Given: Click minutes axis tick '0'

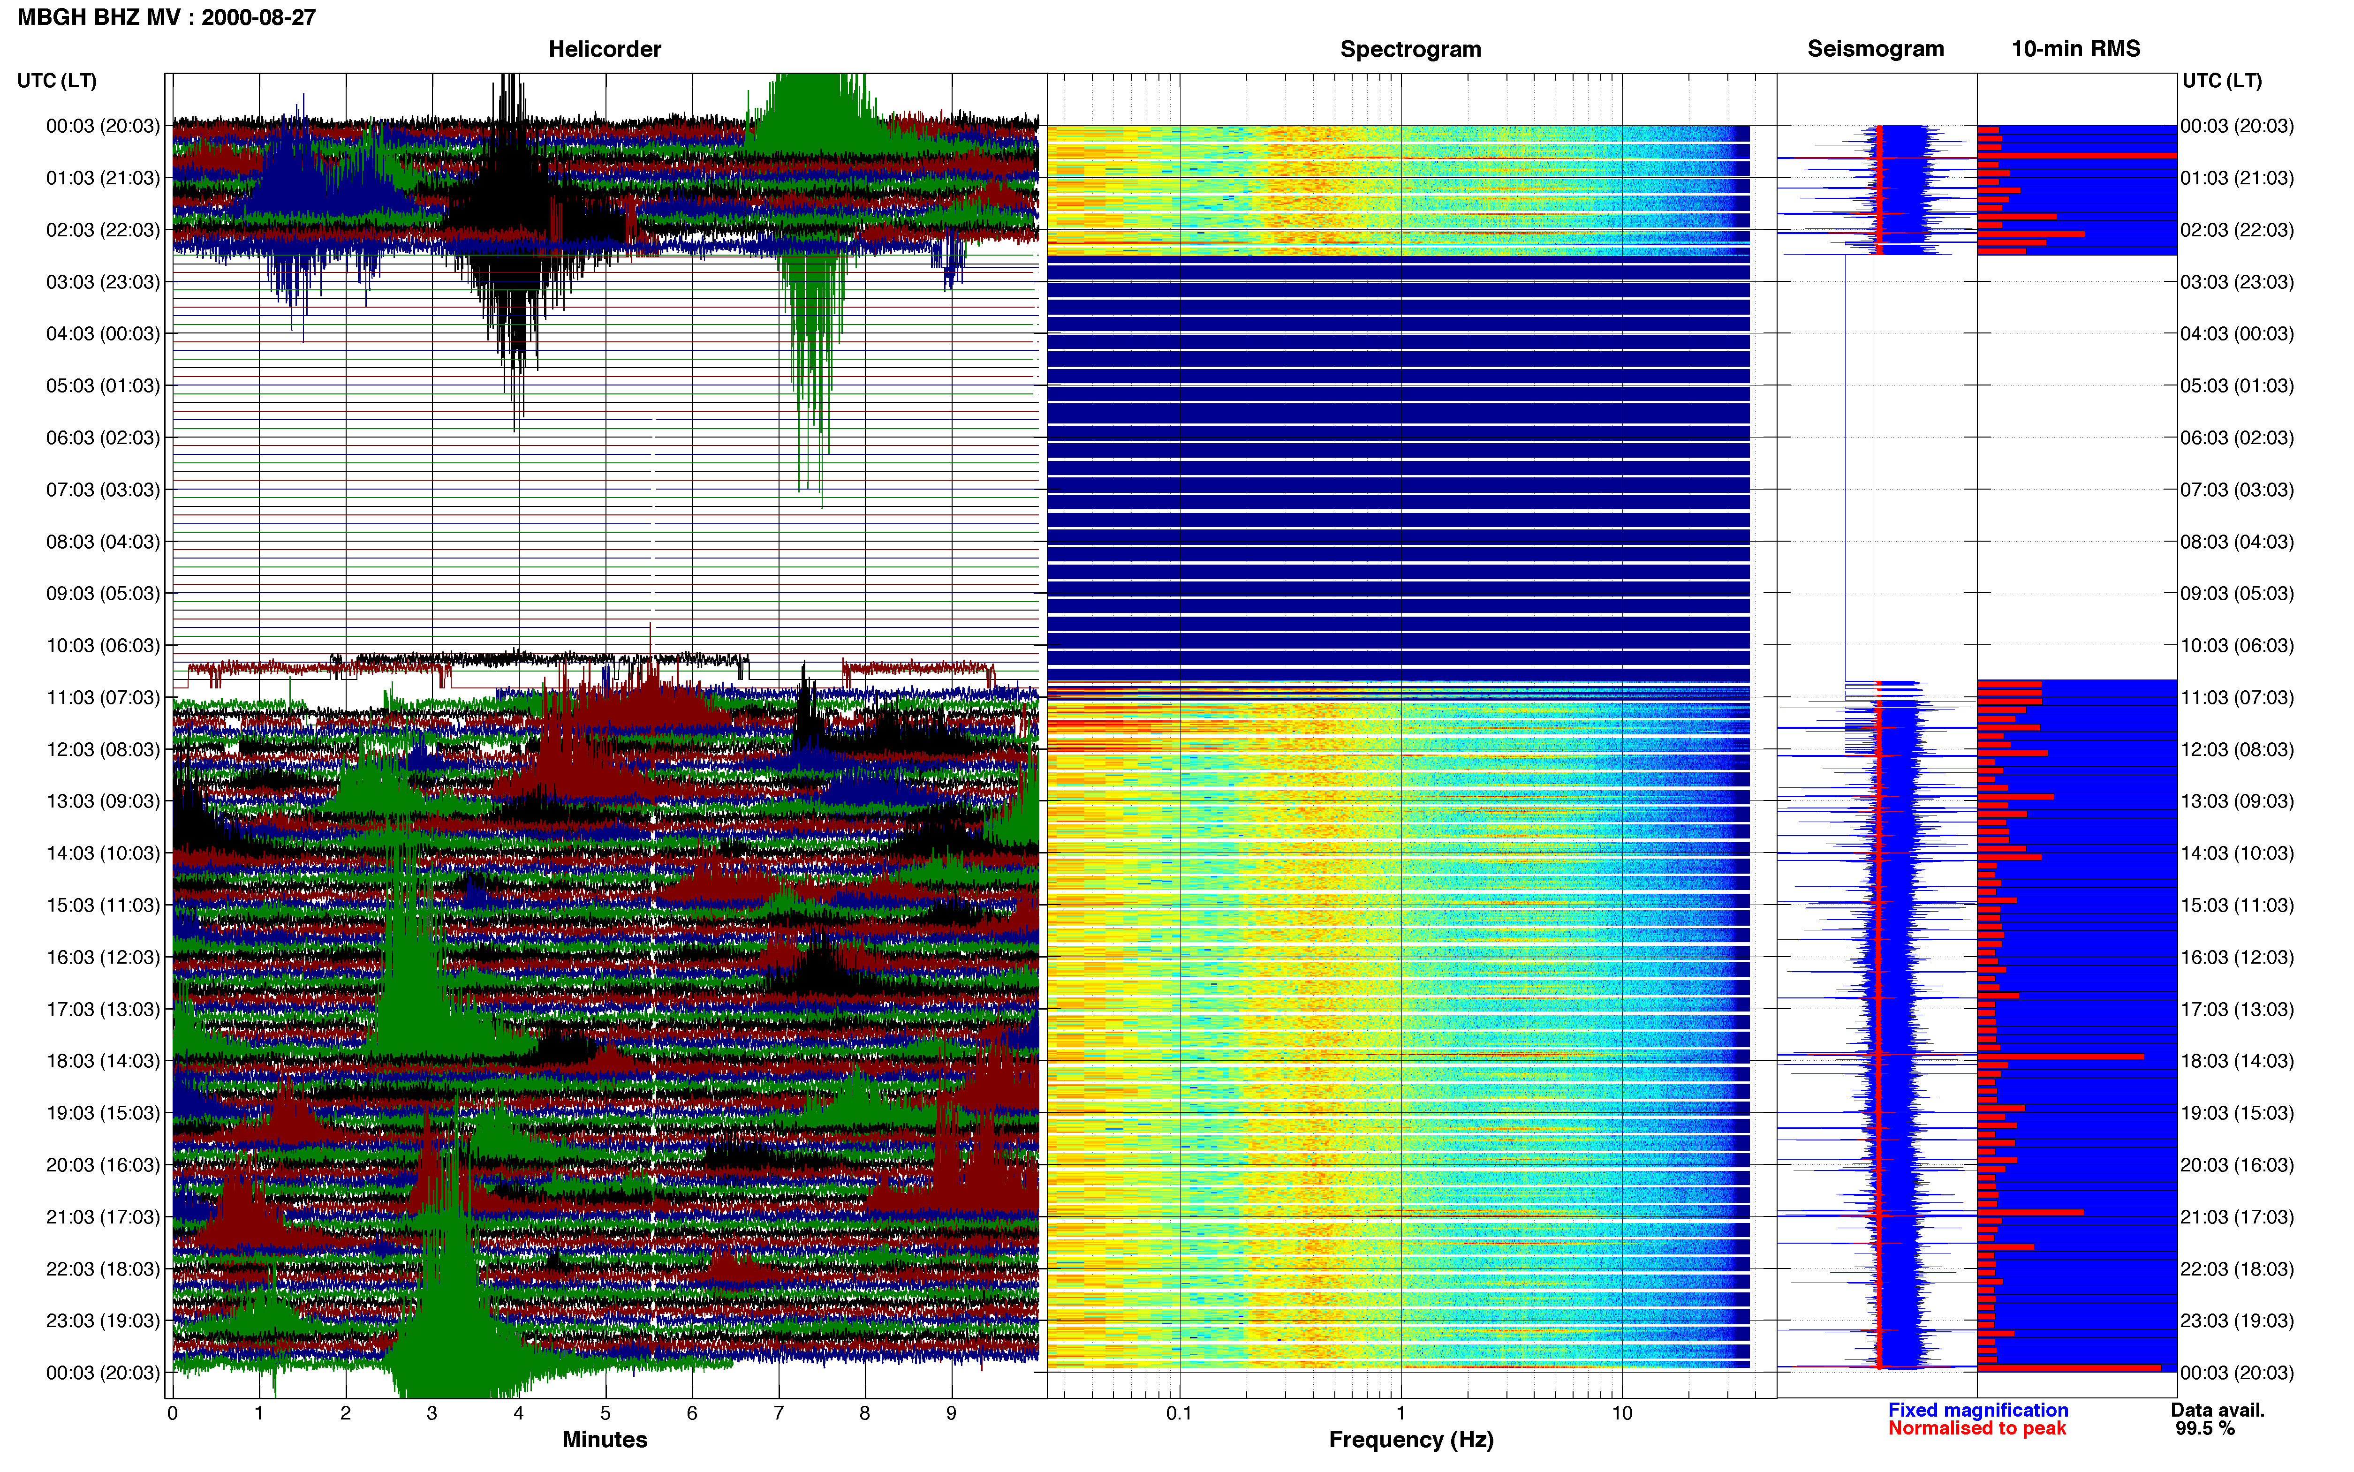Looking at the screenshot, I should coord(172,1413).
